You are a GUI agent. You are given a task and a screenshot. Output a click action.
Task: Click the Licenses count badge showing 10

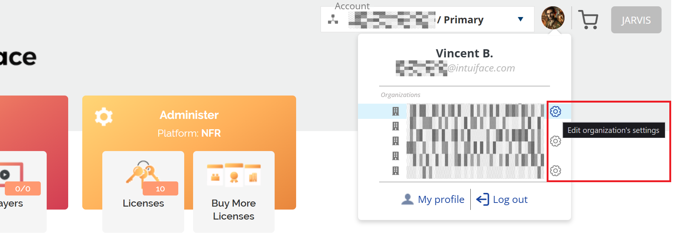pyautogui.click(x=160, y=189)
